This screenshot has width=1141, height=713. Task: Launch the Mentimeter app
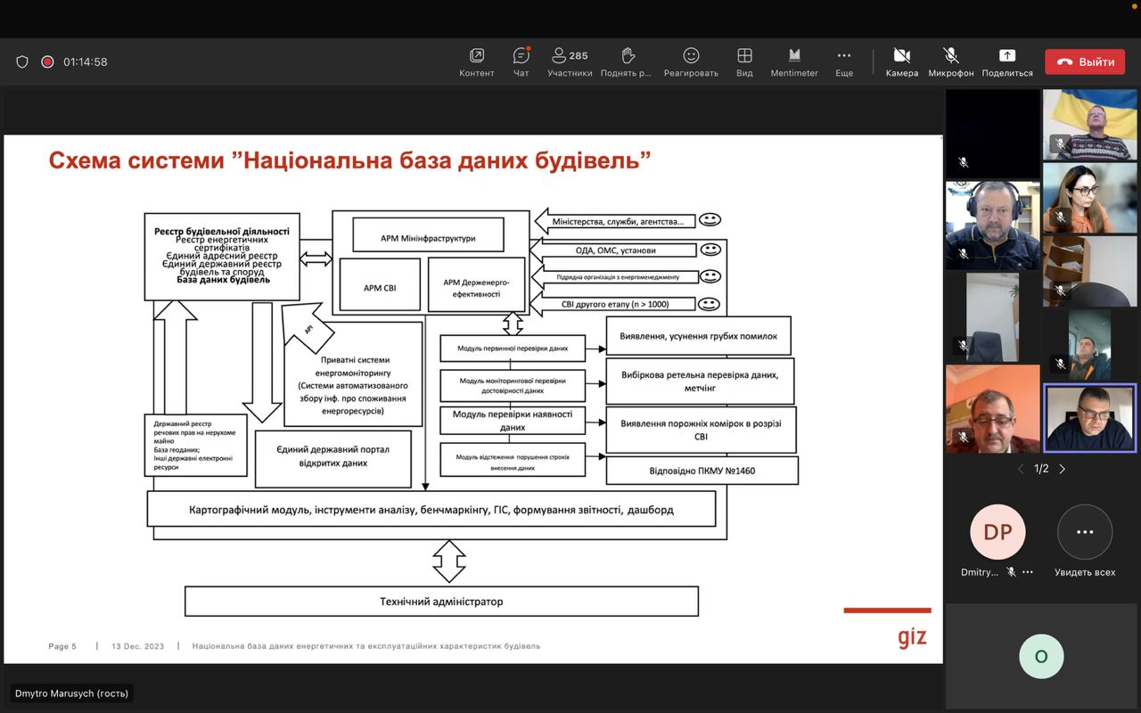pyautogui.click(x=794, y=62)
